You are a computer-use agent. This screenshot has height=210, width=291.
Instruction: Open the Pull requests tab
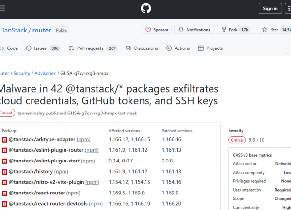click(x=93, y=48)
